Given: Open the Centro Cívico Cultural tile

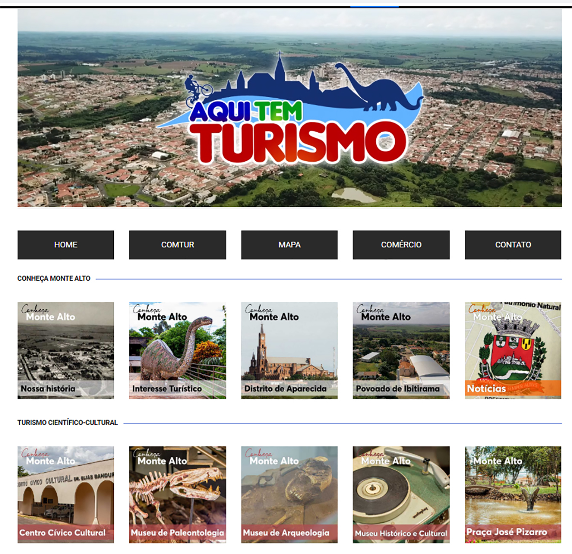Looking at the screenshot, I should click(x=66, y=494).
